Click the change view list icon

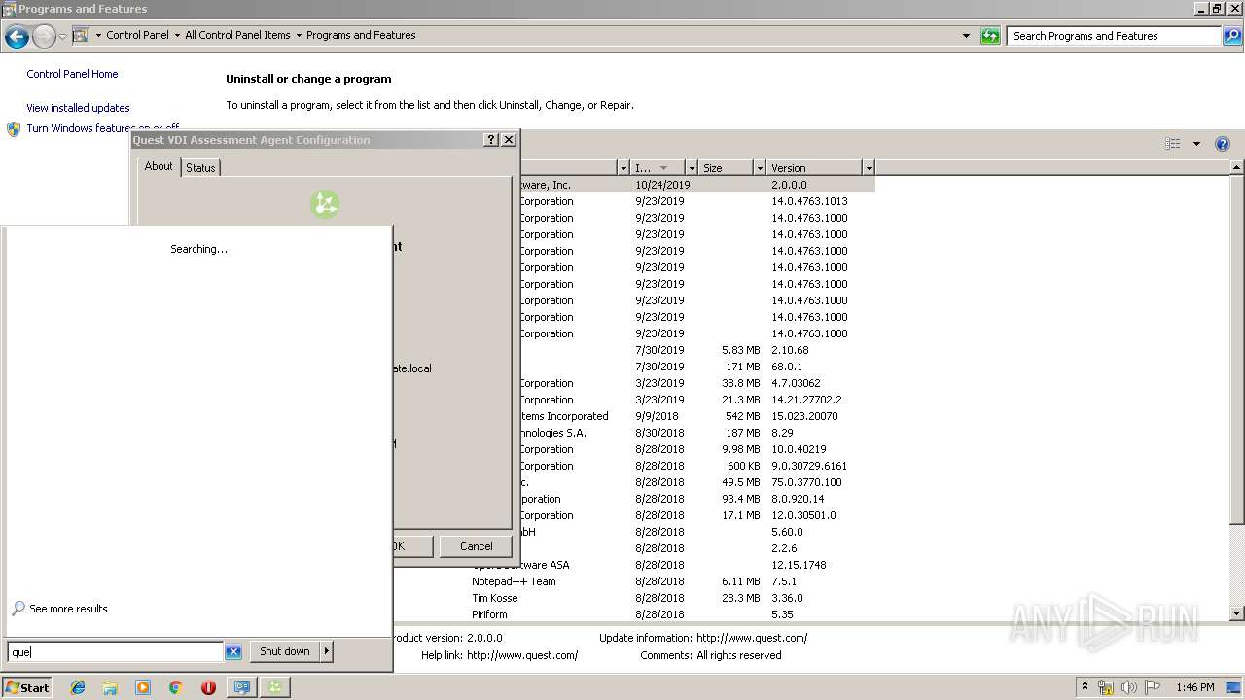pos(1172,144)
